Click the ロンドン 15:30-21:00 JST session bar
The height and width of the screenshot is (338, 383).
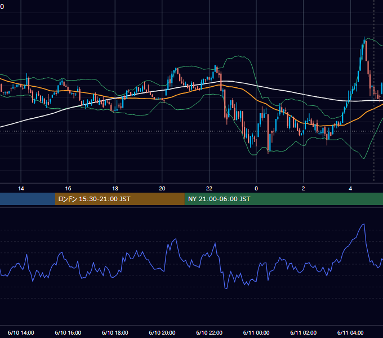click(119, 199)
